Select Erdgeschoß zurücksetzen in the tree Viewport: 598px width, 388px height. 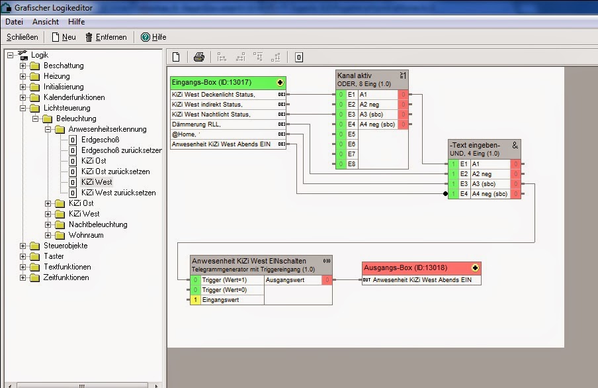(121, 150)
